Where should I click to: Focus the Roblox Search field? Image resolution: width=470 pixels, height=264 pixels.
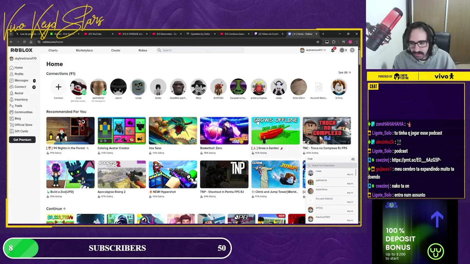(200, 50)
